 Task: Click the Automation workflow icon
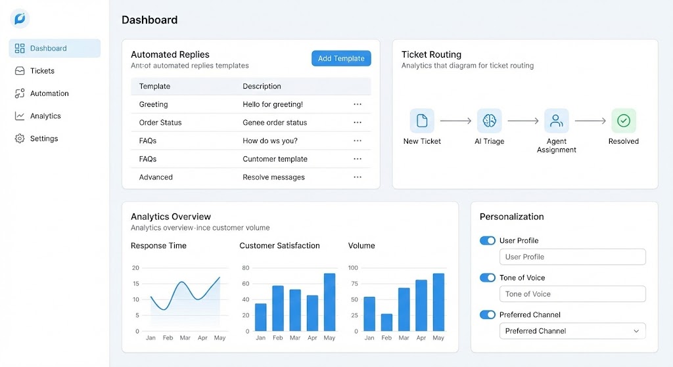[20, 93]
